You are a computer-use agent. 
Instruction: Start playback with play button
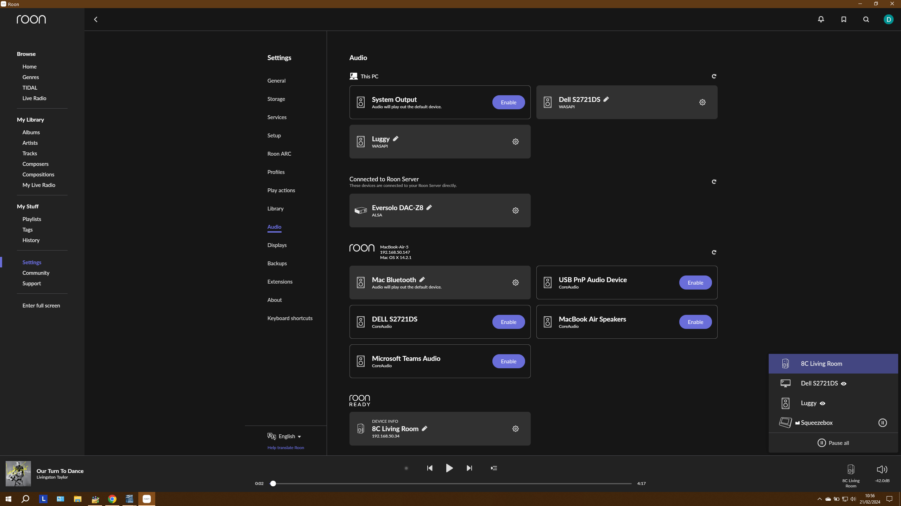[x=449, y=468]
